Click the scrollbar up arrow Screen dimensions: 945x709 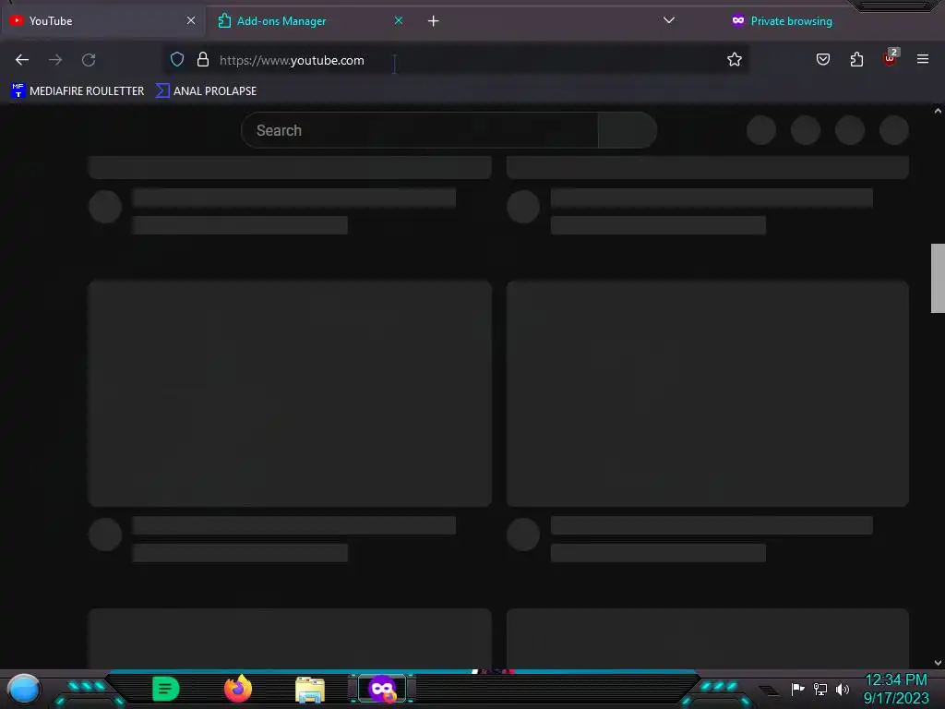938,111
